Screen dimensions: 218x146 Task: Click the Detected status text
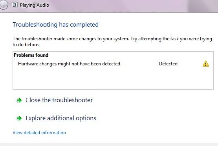tap(168, 64)
